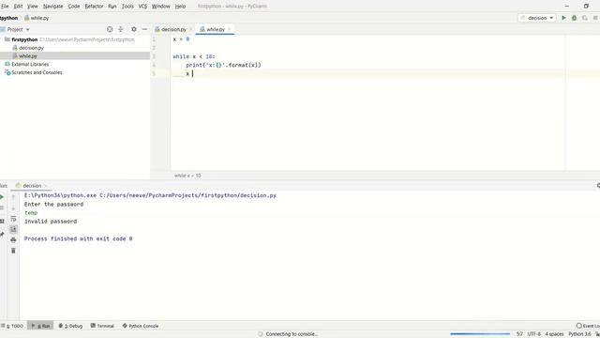Run the decision configuration with the green play icon
Image resolution: width=600 pixels, height=338 pixels.
pos(563,18)
